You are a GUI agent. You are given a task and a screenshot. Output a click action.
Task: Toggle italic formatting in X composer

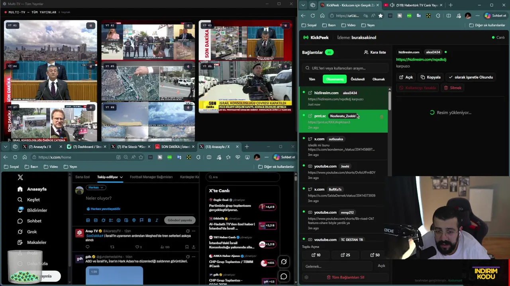coord(157,220)
